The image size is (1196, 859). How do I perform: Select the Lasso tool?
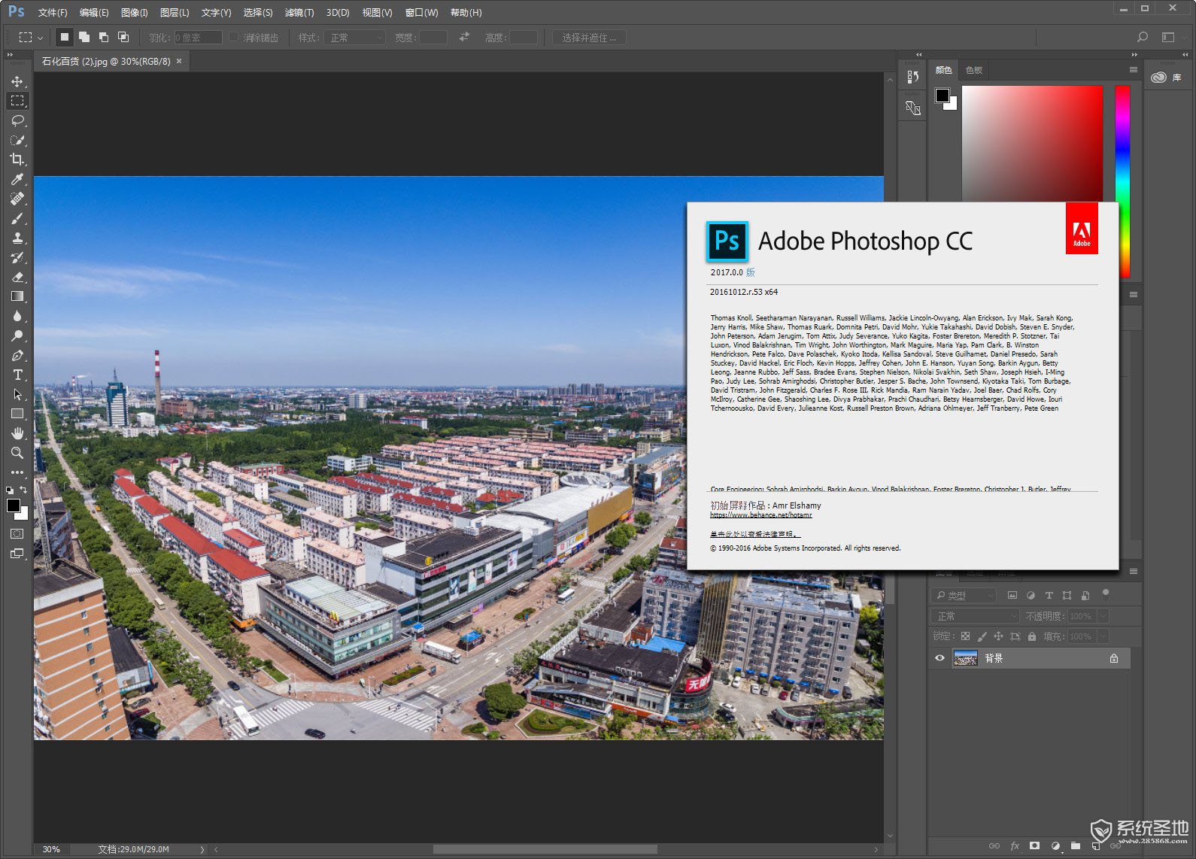tap(17, 120)
